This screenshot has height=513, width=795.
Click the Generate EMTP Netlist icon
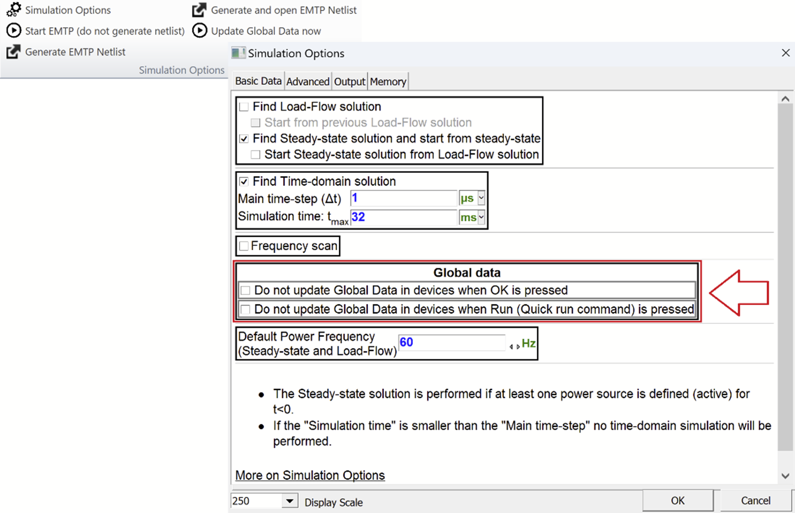click(x=13, y=52)
